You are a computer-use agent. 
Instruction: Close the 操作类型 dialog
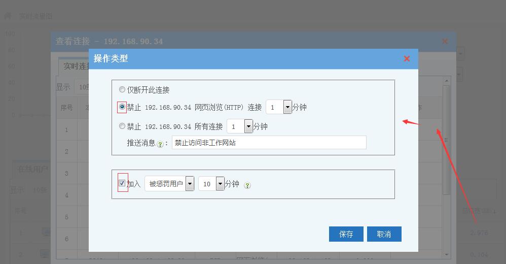tap(407, 59)
